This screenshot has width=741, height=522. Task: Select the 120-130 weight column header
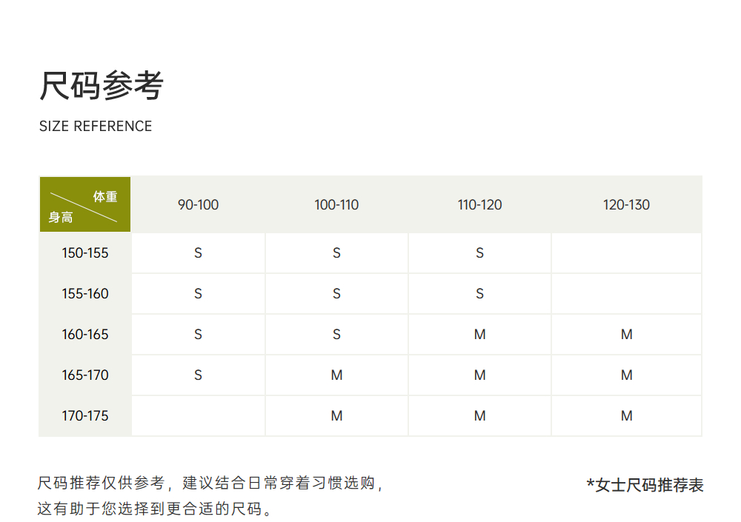click(626, 205)
